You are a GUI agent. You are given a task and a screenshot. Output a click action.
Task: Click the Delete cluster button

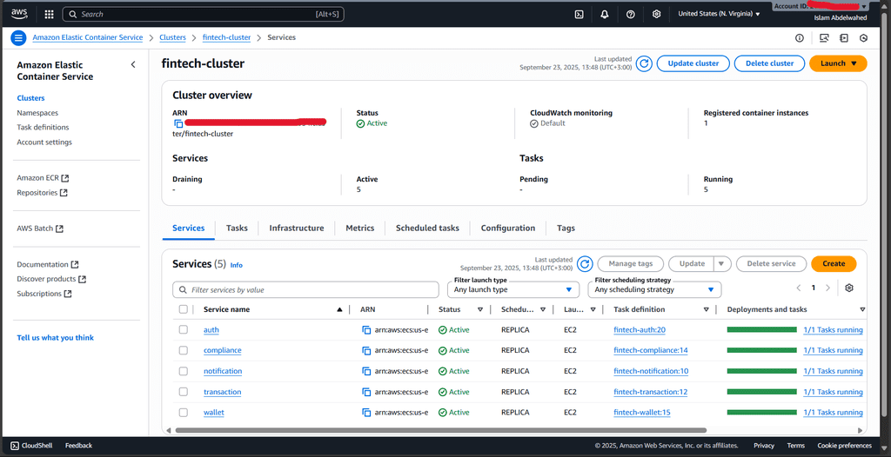769,63
